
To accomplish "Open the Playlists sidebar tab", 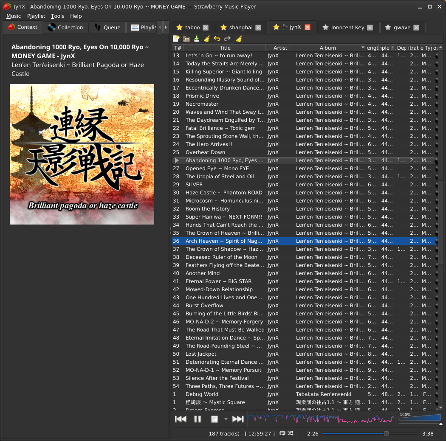I will click(142, 28).
